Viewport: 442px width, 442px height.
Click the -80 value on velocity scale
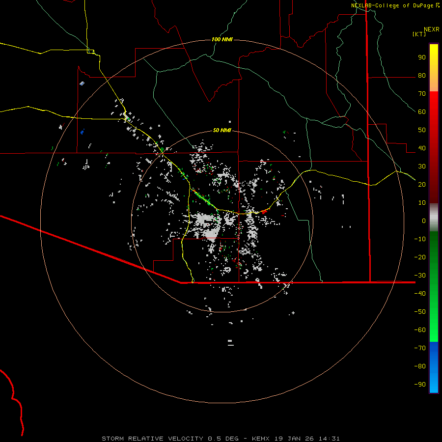coord(420,366)
